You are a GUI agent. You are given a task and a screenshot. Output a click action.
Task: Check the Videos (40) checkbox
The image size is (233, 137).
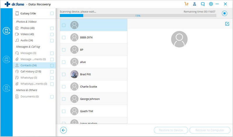52,34
